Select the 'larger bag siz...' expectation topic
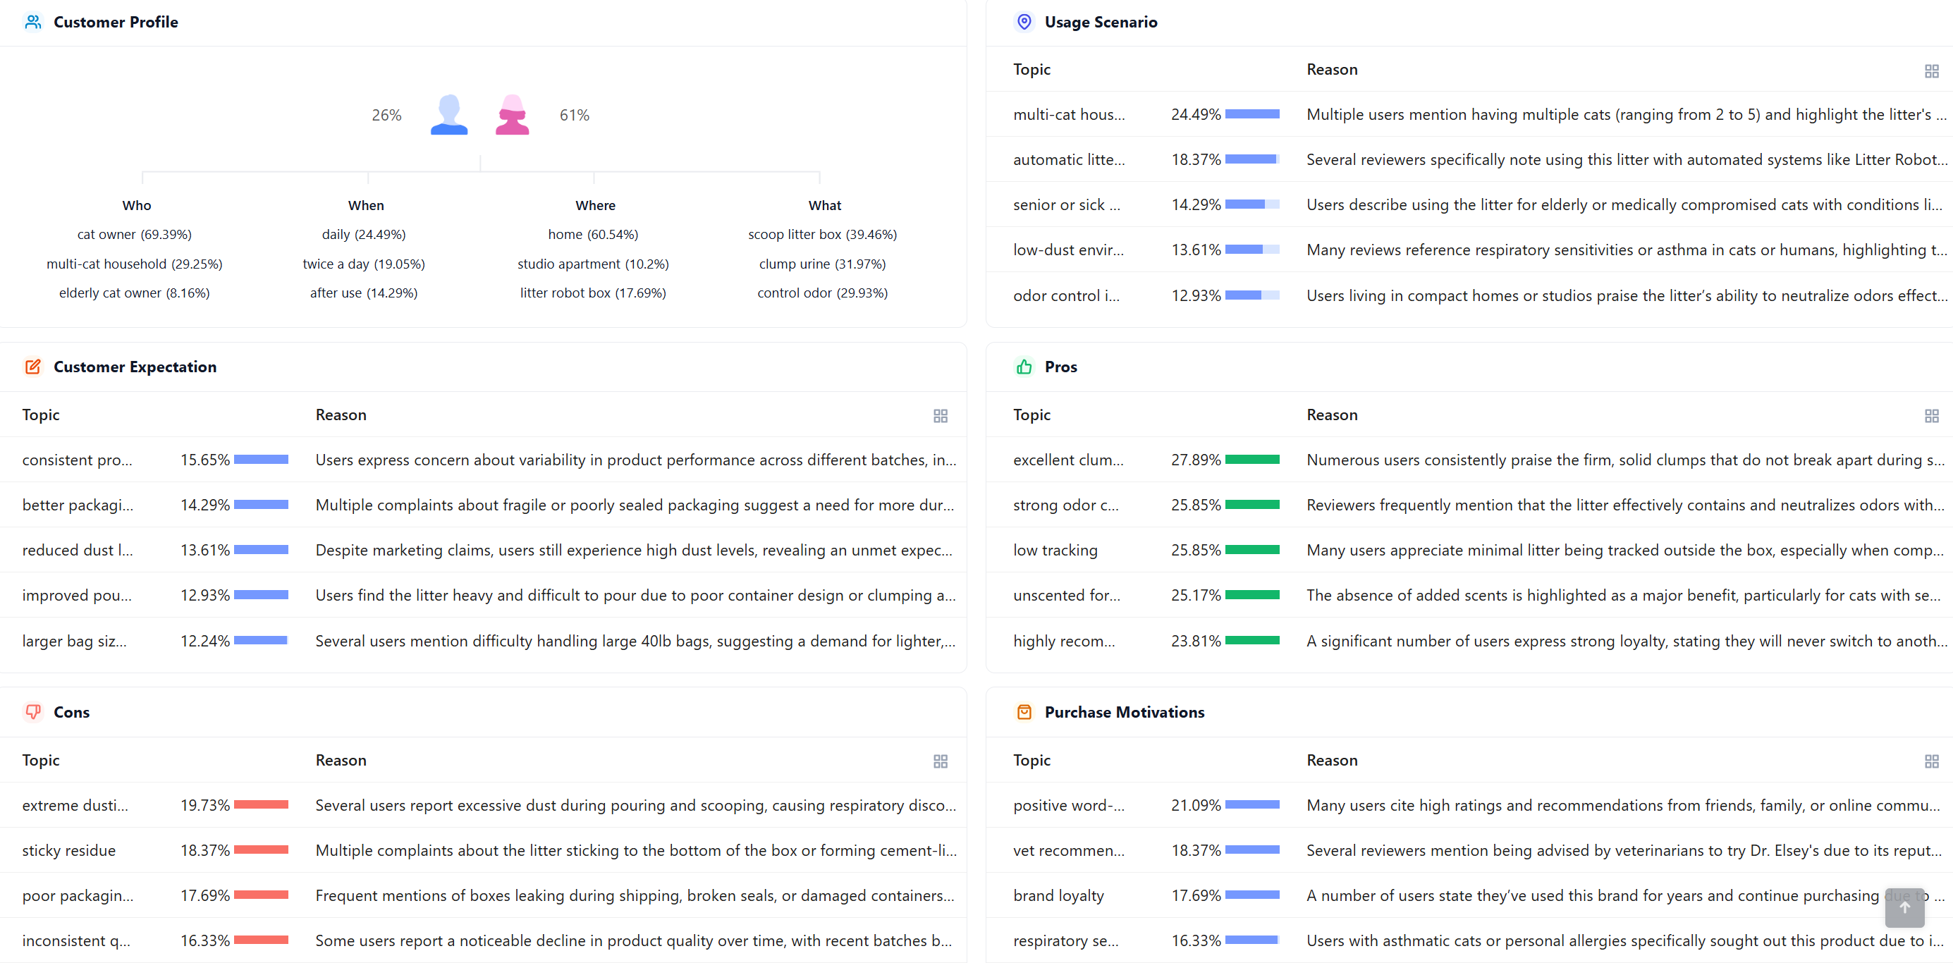1953x963 pixels. click(x=74, y=642)
